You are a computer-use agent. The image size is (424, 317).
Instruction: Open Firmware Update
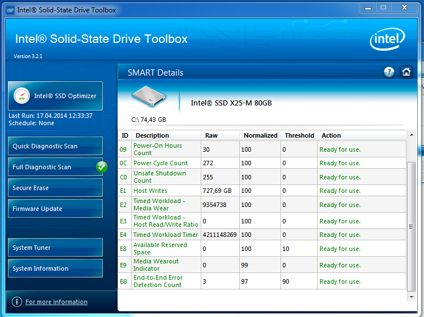[x=55, y=209]
